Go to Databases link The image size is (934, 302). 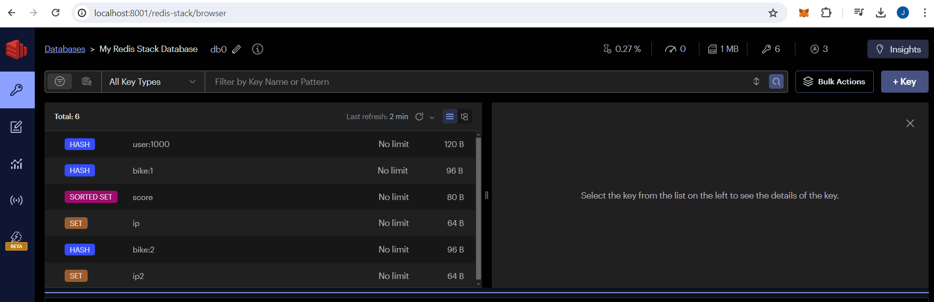(x=65, y=49)
